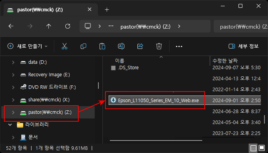
Task: Click the forward navigation arrow
Action: coord(30,26)
